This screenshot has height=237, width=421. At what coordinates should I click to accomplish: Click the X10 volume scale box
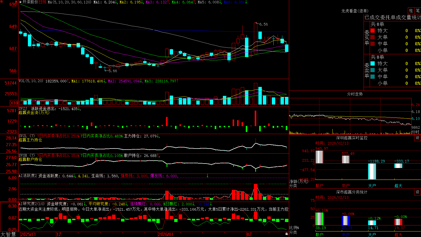[14, 103]
